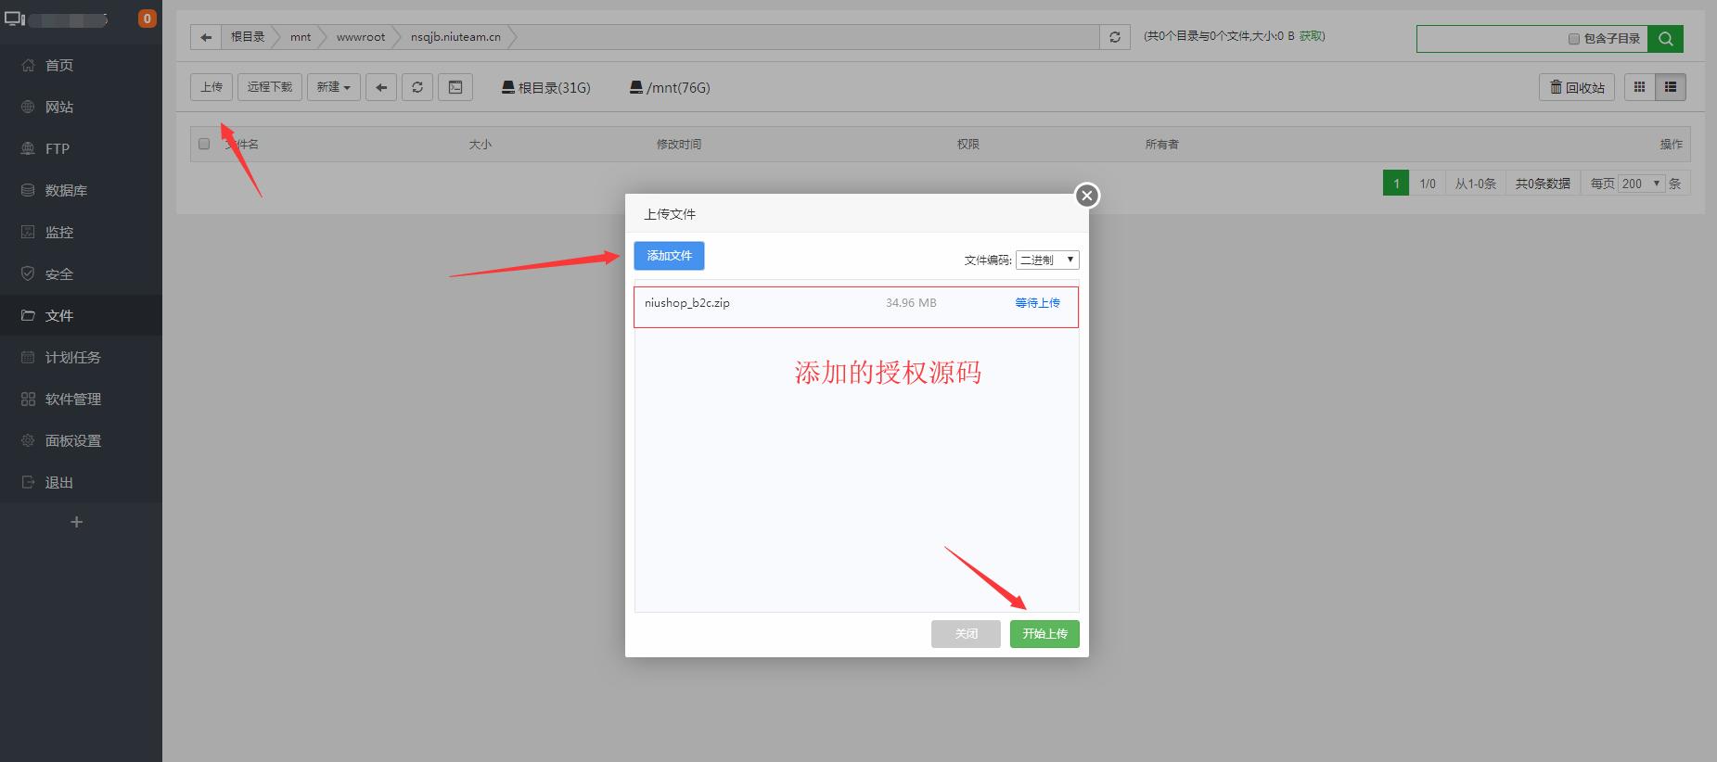Expand the 新建 create dropdown
The width and height of the screenshot is (1717, 762).
pos(334,87)
